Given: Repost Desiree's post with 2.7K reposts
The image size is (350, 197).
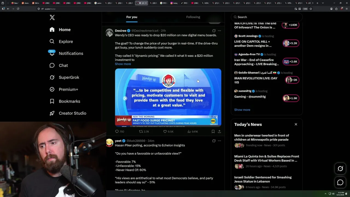Looking at the screenshot, I should (x=144, y=132).
